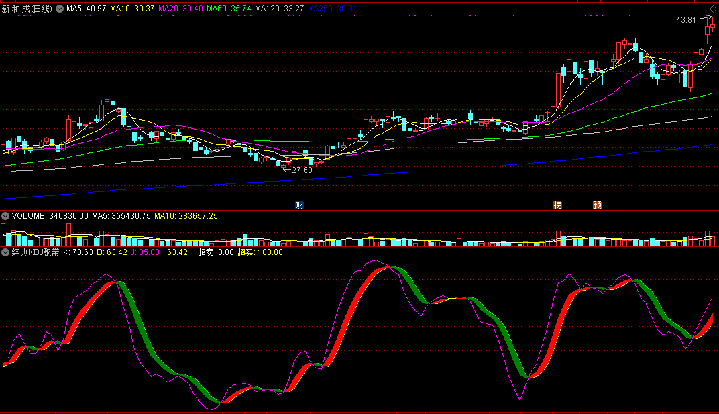This screenshot has height=414, width=719.
Task: Click the magenta J: 85.03 value
Action: (x=145, y=252)
